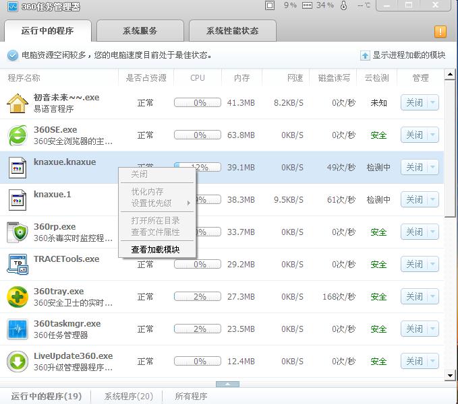Image resolution: width=458 pixels, height=404 pixels.
Task: Click the 初音未来 house program icon
Action: [18, 103]
